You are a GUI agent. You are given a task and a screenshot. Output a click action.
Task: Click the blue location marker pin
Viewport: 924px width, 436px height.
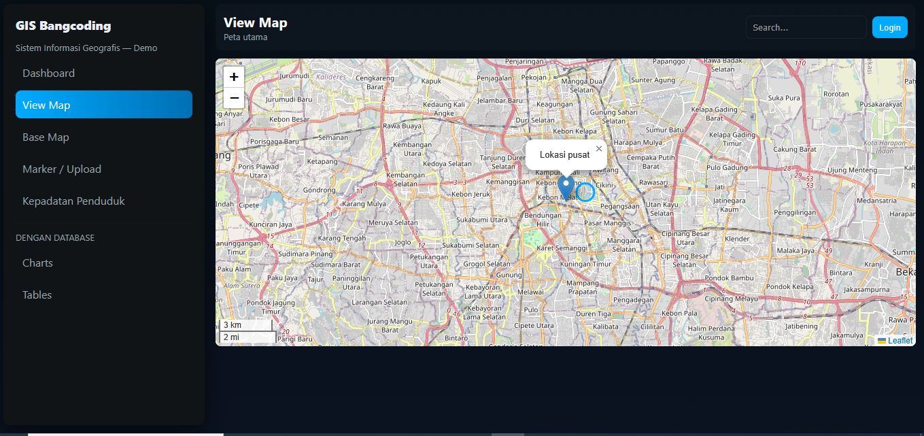tap(566, 188)
